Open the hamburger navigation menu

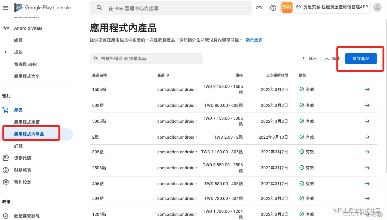pyautogui.click(x=5, y=8)
